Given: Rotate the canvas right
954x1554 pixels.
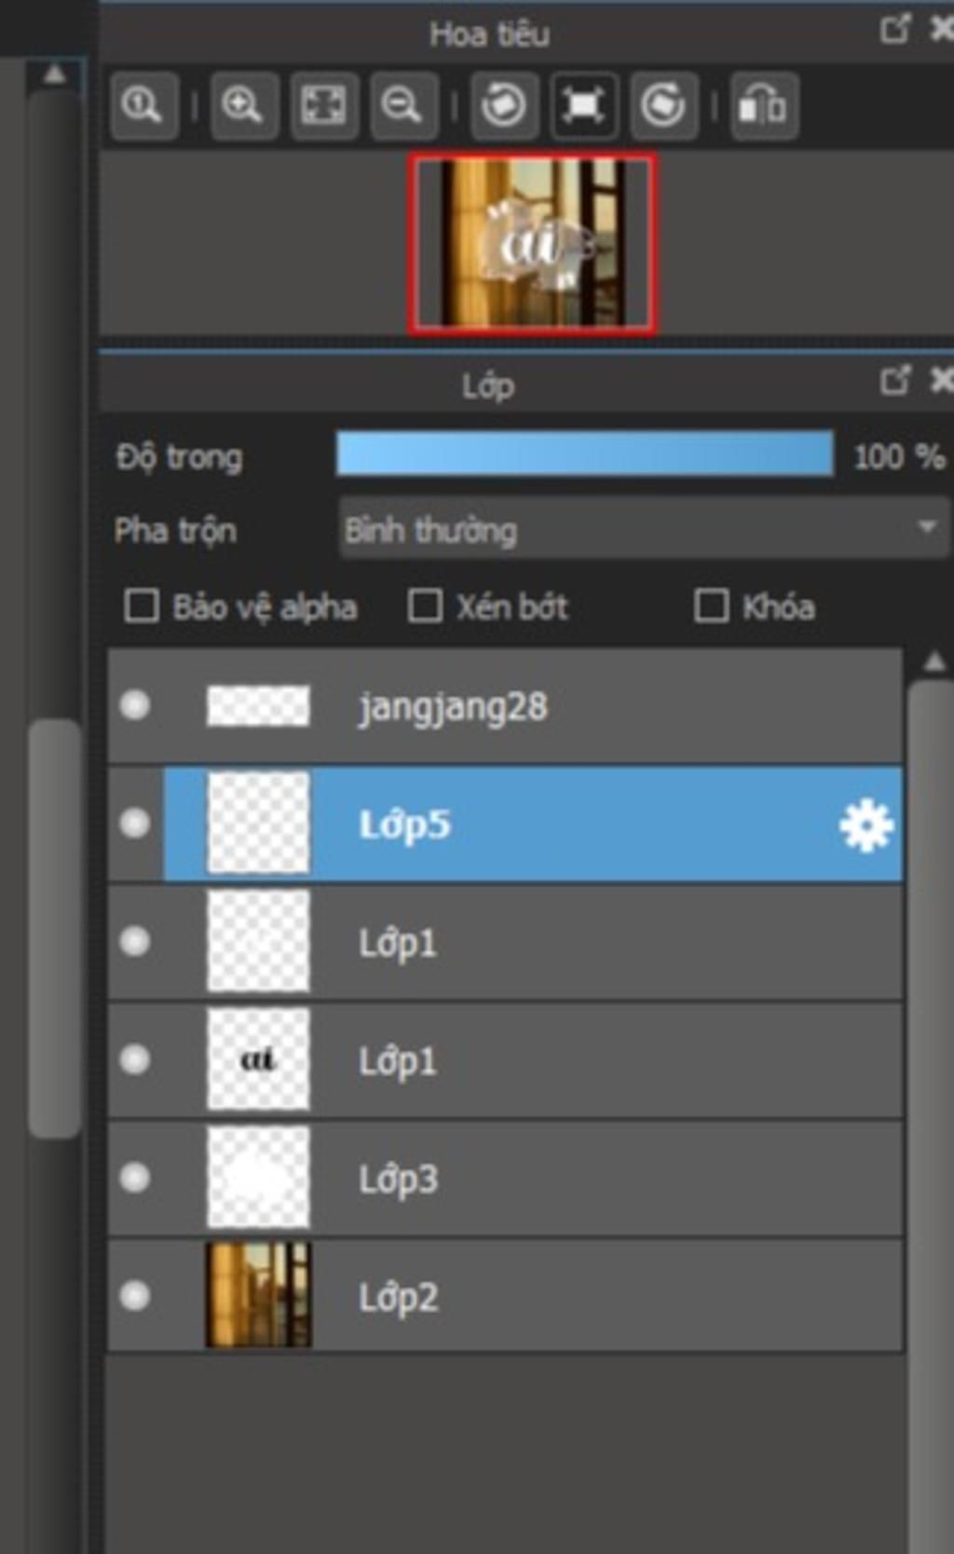Looking at the screenshot, I should point(663,105).
